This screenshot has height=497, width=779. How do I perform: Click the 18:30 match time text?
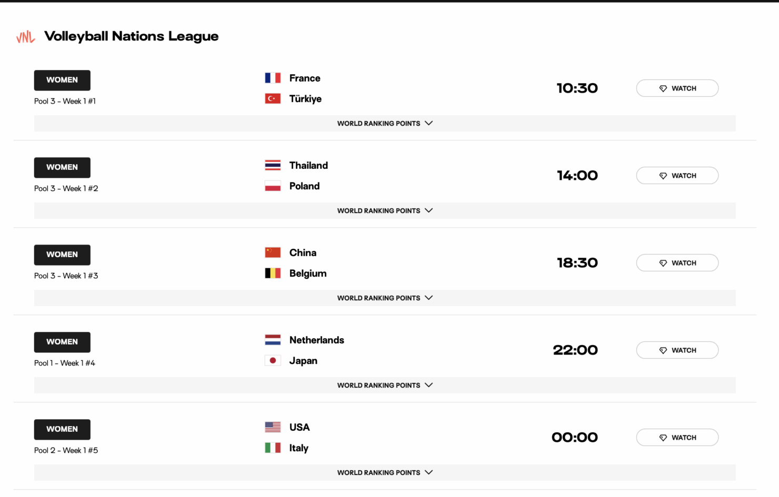(x=577, y=262)
